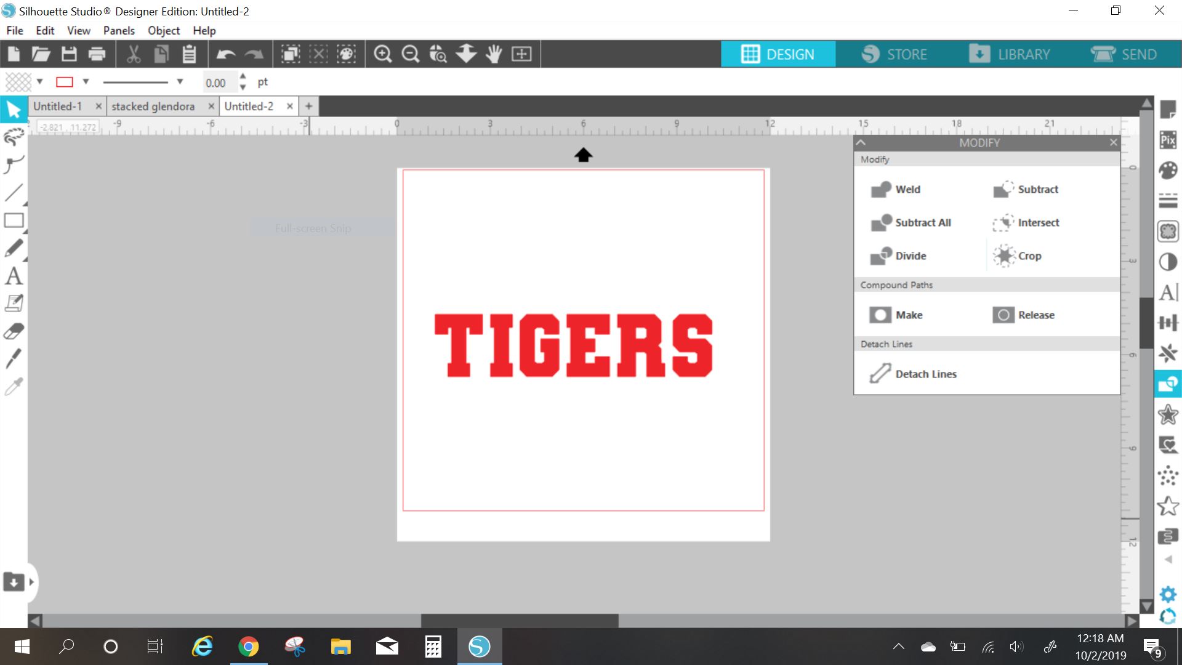Viewport: 1182px width, 665px height.
Task: Increase line thickness with up arrow
Action: tap(243, 77)
